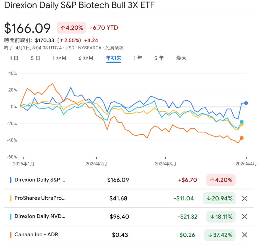View the 5年 chart range
Screen dimensions: 262x246
(159, 58)
